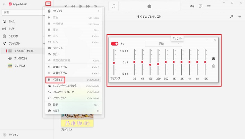Open the last プレイリスト entry in sidebar
This screenshot has height=139, width=245.
pos(20,66)
